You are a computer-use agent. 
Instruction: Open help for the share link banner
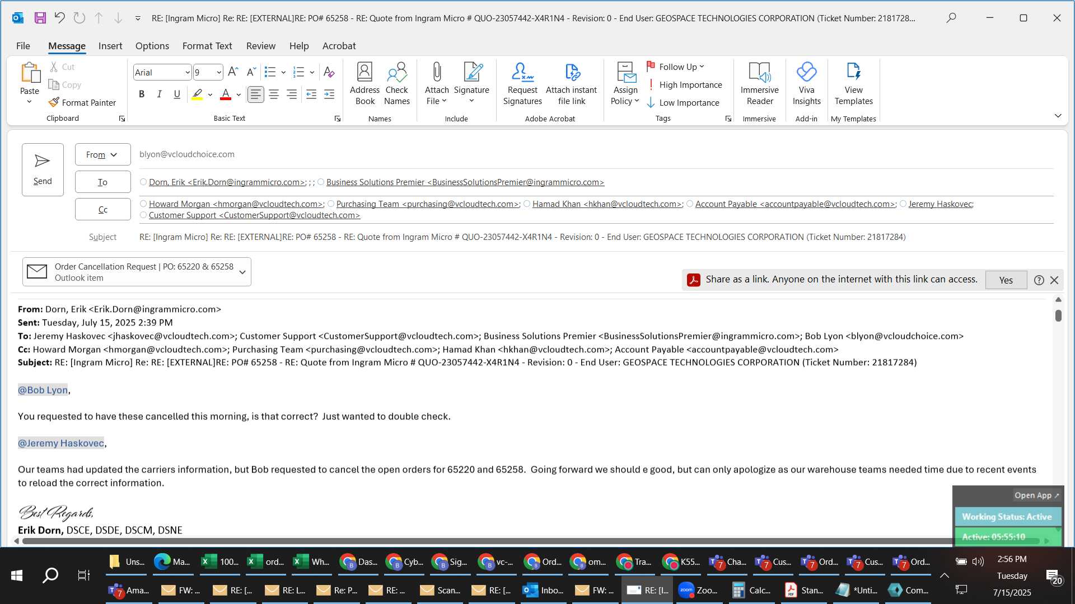click(x=1039, y=280)
